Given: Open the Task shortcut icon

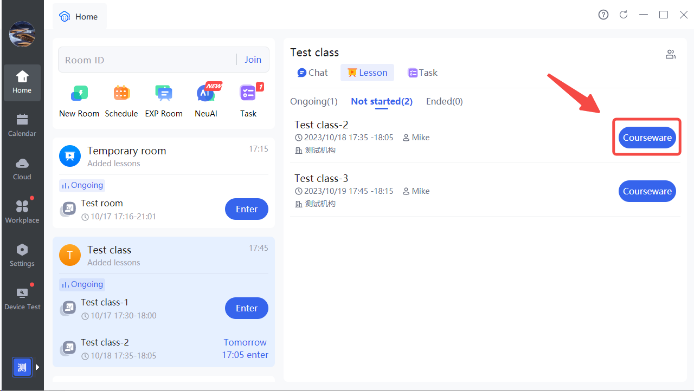Looking at the screenshot, I should (248, 94).
